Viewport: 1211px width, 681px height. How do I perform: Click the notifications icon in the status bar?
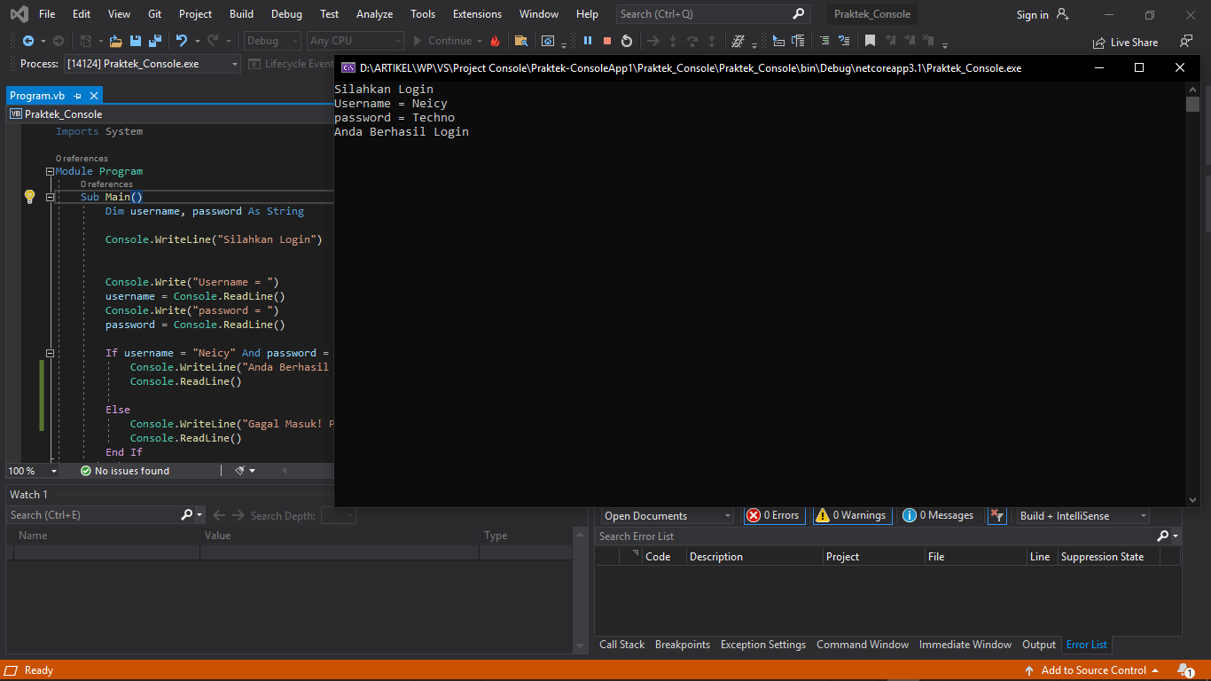click(x=1185, y=670)
